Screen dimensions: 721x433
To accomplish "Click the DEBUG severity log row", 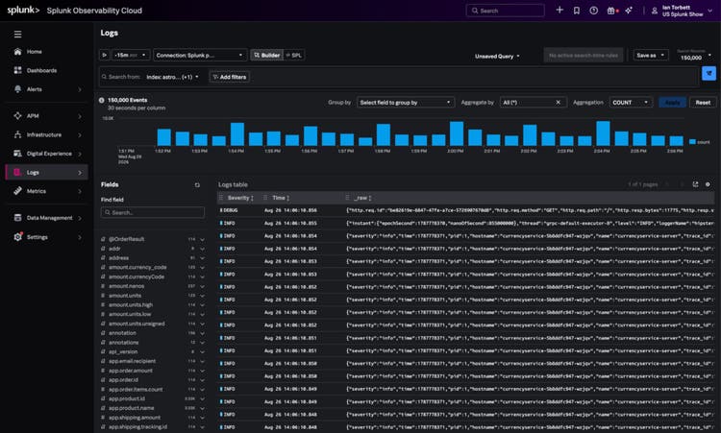I will [x=466, y=210].
